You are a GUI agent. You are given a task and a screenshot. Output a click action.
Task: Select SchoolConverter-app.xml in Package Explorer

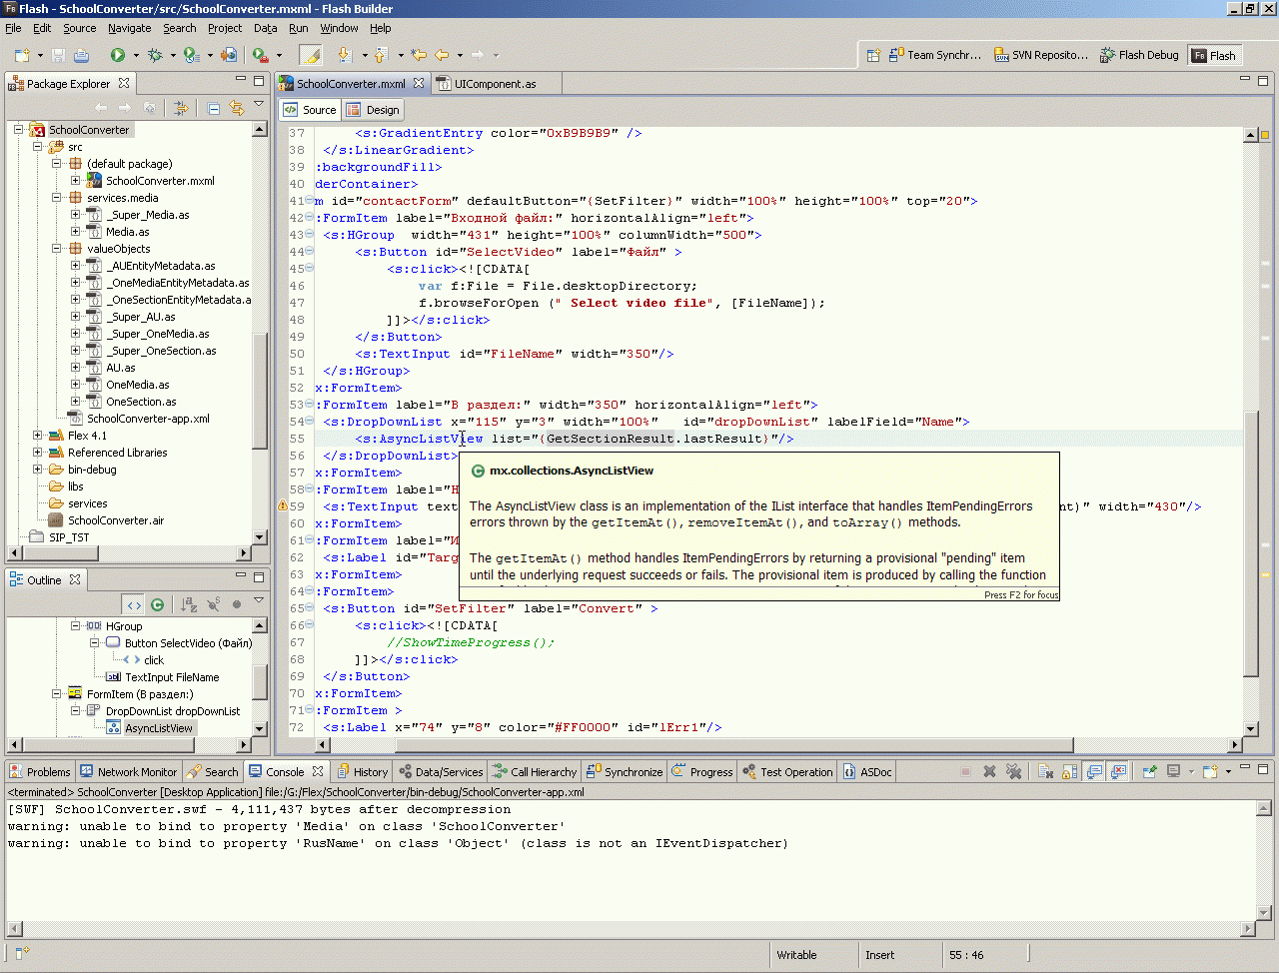pos(148,419)
